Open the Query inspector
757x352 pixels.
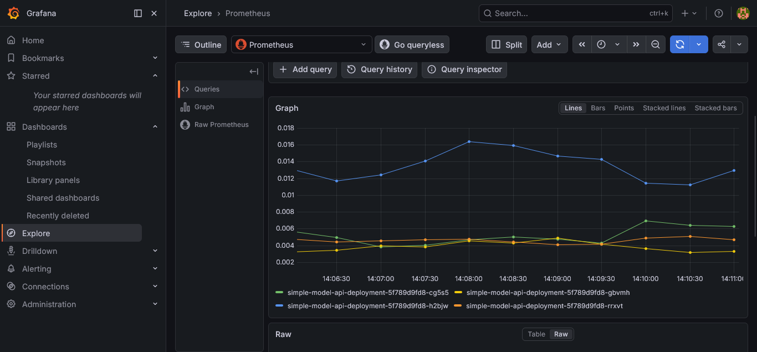click(x=464, y=69)
